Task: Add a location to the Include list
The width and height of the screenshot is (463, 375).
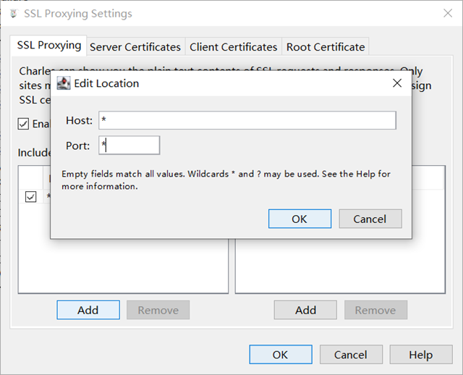Action: click(88, 310)
